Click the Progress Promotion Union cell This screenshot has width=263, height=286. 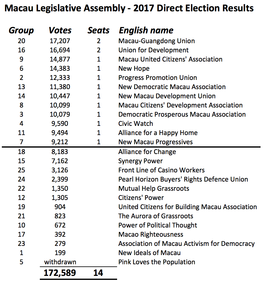point(158,78)
